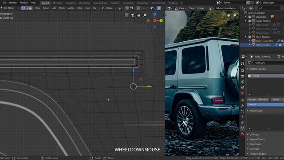Click the green Y axis of navigation gizmo

point(161,21)
